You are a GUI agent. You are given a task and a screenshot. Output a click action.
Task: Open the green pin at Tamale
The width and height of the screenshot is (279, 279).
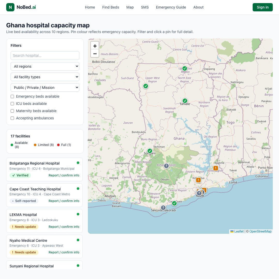point(185,101)
